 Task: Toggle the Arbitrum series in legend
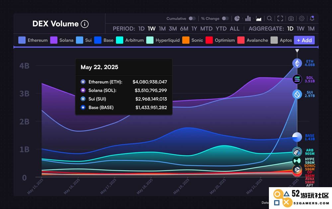130,40
